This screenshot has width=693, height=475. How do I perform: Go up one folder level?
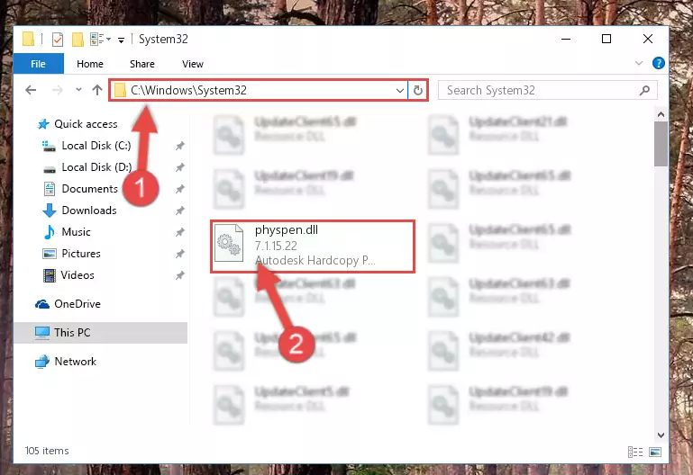[x=97, y=90]
